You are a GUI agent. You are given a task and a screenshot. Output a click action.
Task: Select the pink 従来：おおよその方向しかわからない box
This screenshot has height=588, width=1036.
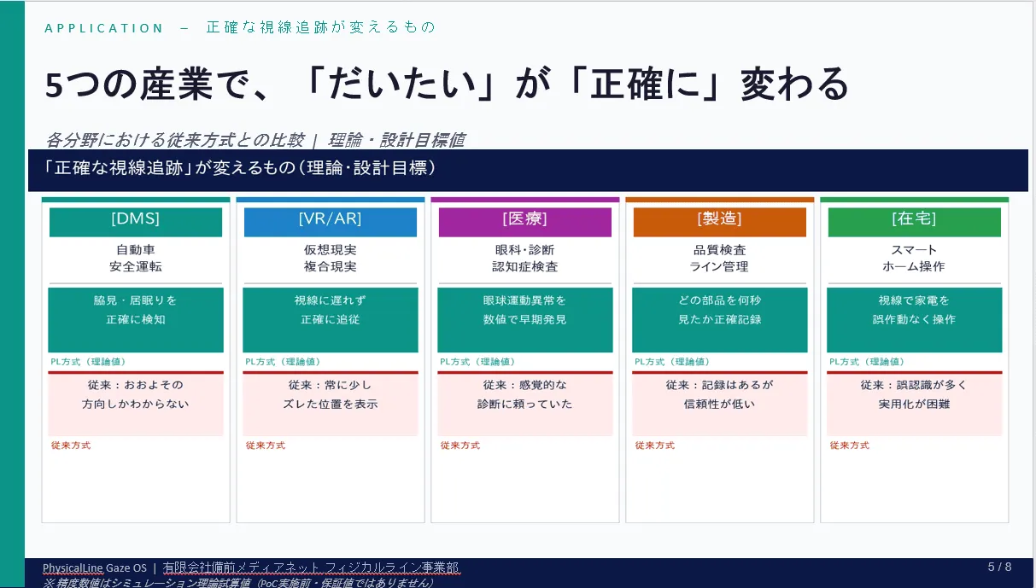click(135, 404)
